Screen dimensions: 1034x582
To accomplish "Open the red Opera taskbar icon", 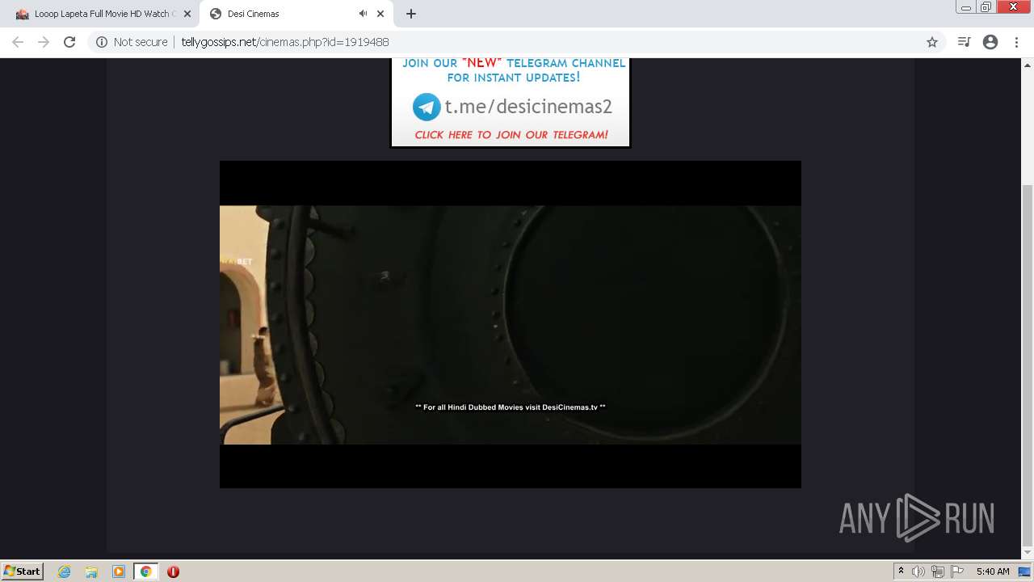I will click(173, 571).
